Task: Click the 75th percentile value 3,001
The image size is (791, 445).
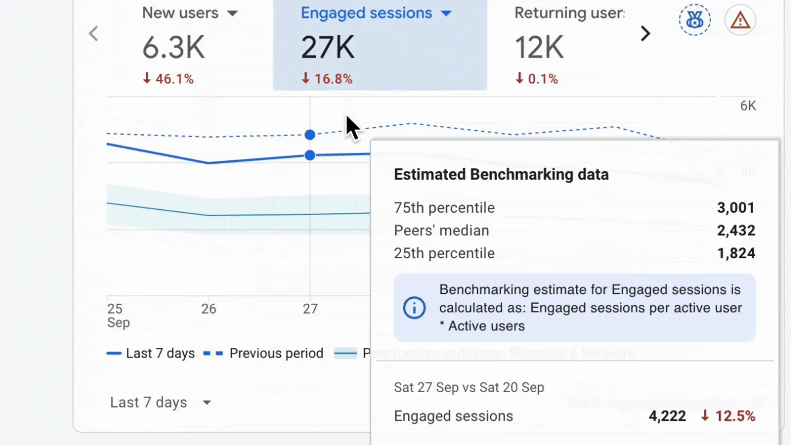Action: [x=736, y=207]
